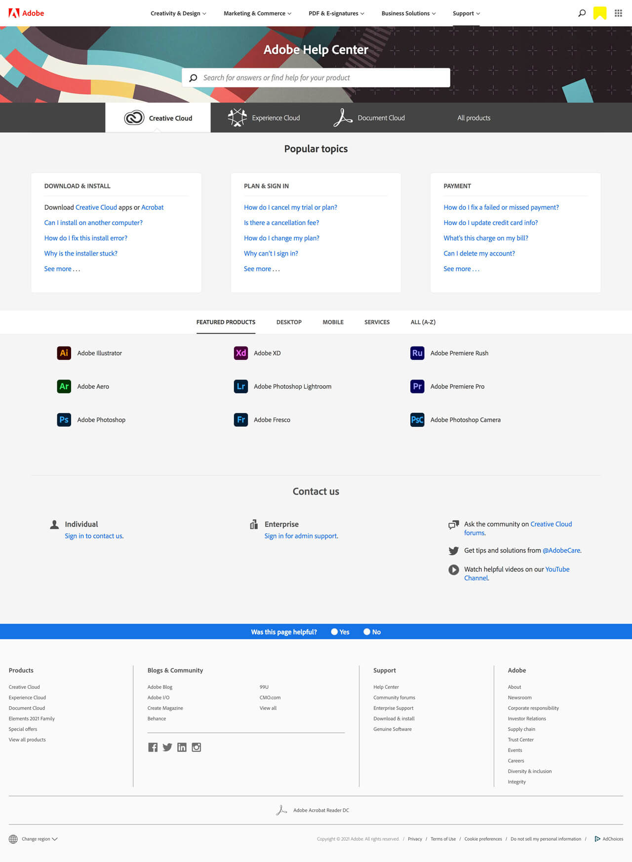Select the Services products tab
632x862 pixels.
[x=377, y=322]
